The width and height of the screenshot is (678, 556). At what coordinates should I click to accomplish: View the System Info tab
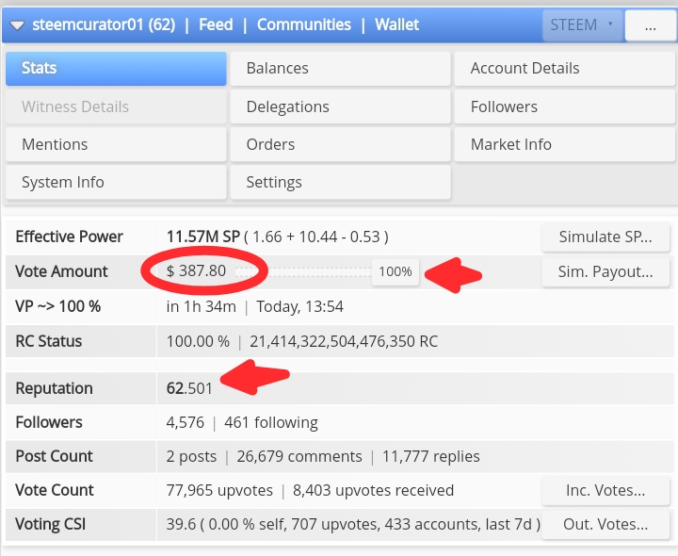pos(116,182)
